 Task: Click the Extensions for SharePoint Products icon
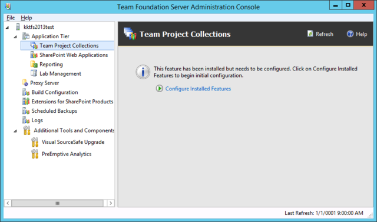click(26, 102)
